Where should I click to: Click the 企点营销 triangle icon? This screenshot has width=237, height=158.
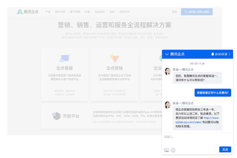point(114,59)
